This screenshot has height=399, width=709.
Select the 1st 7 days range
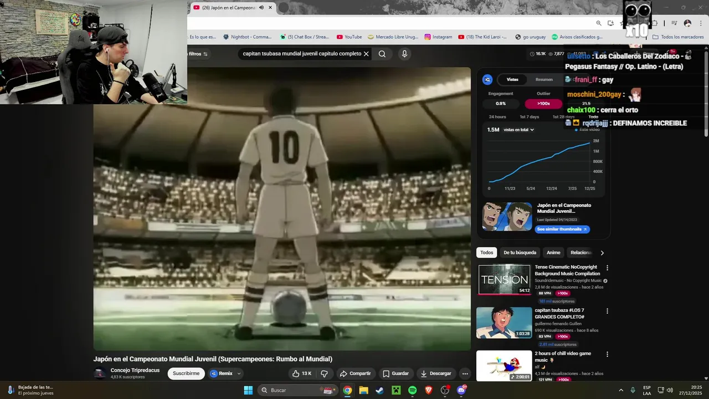tap(529, 117)
